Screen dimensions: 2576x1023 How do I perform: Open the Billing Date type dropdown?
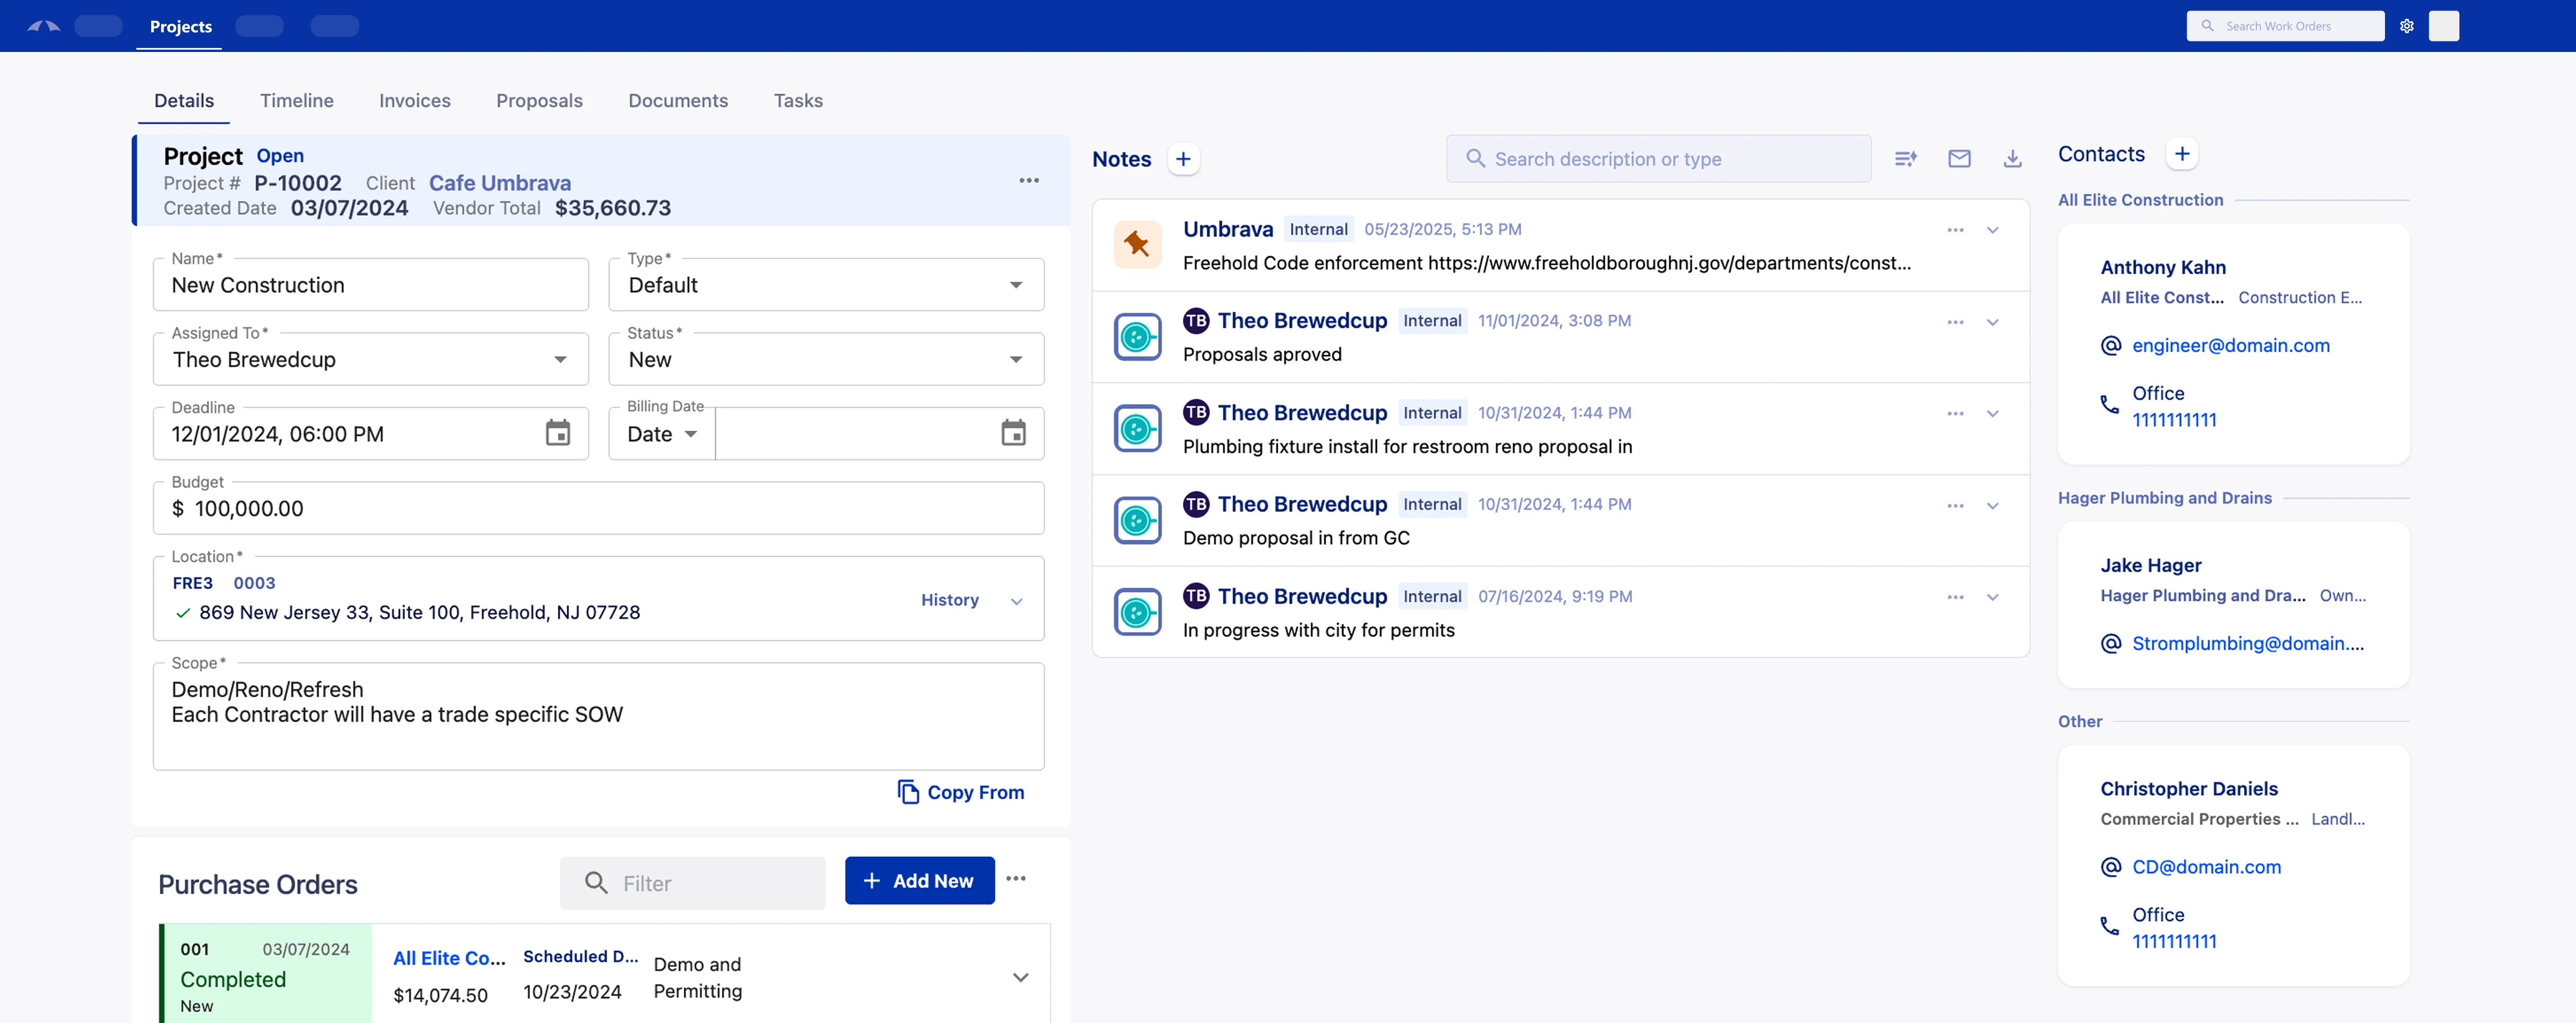pos(662,434)
